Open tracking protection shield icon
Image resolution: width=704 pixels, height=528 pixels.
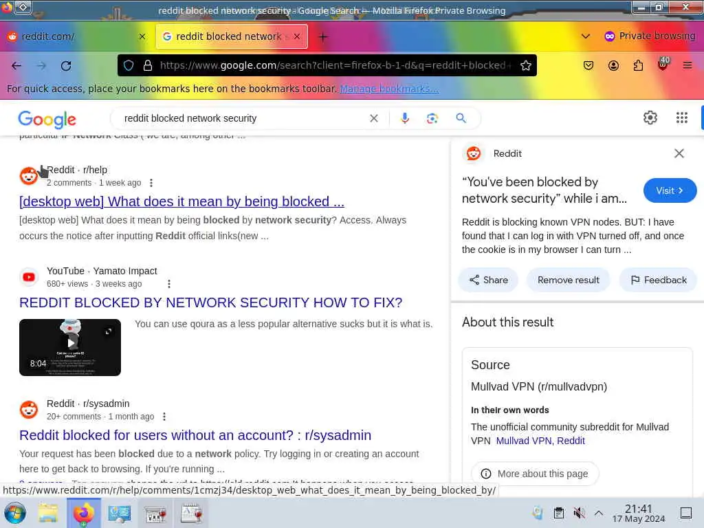pos(129,65)
